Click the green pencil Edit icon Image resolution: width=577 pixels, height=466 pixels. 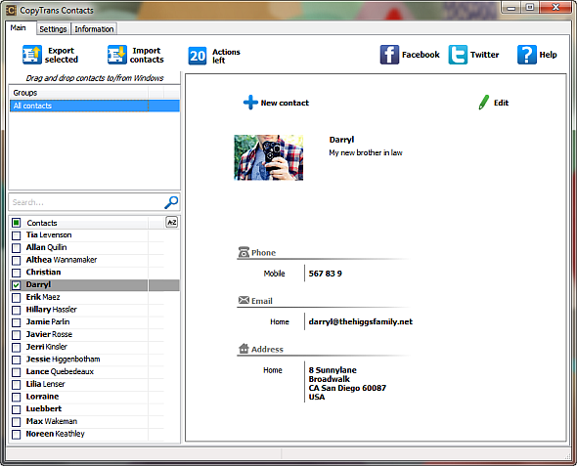pyautogui.click(x=483, y=103)
